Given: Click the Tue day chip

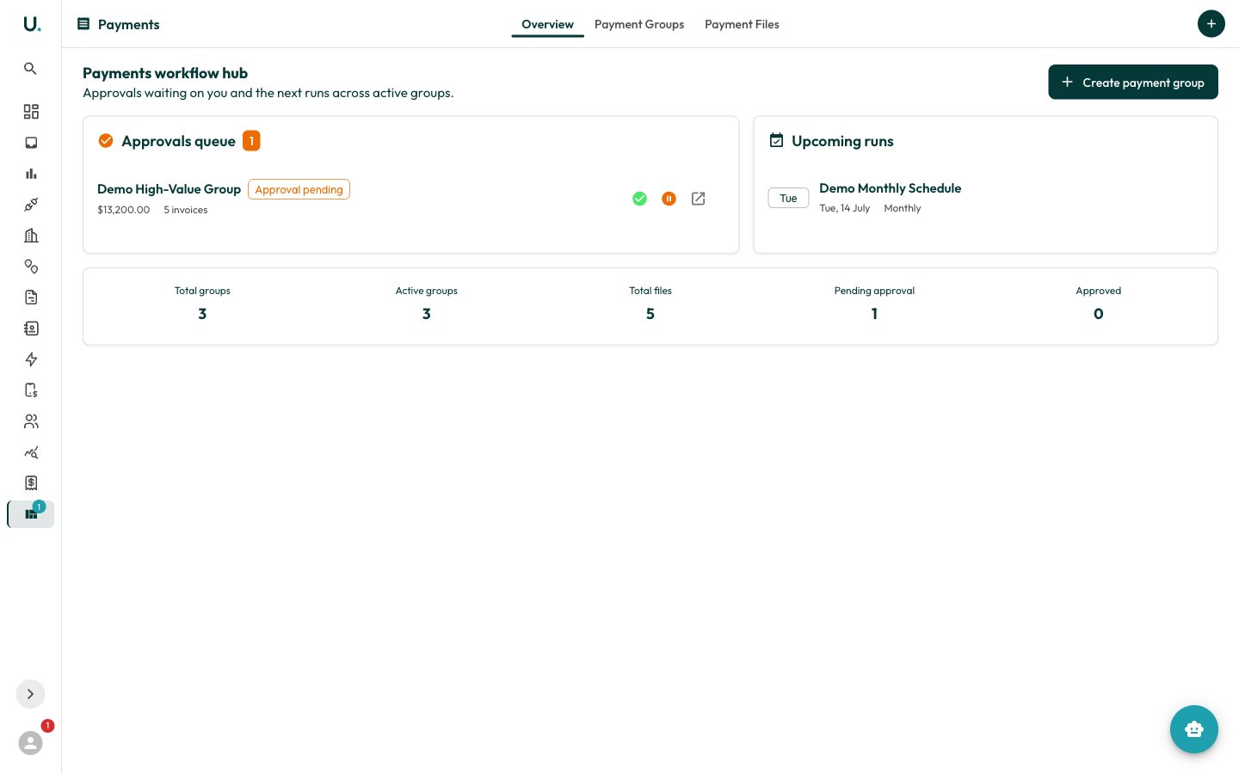Looking at the screenshot, I should coord(788,198).
